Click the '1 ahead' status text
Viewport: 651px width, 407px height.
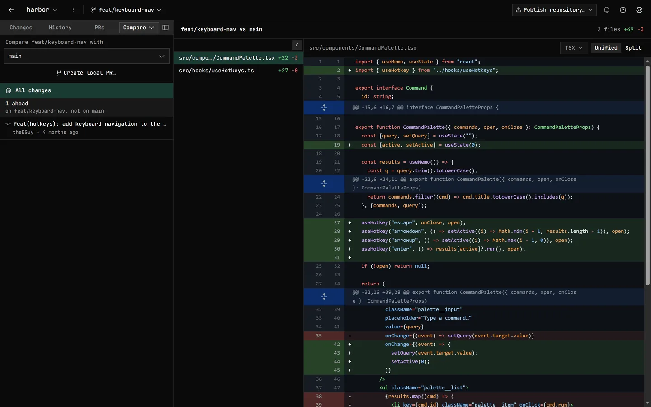click(x=17, y=104)
